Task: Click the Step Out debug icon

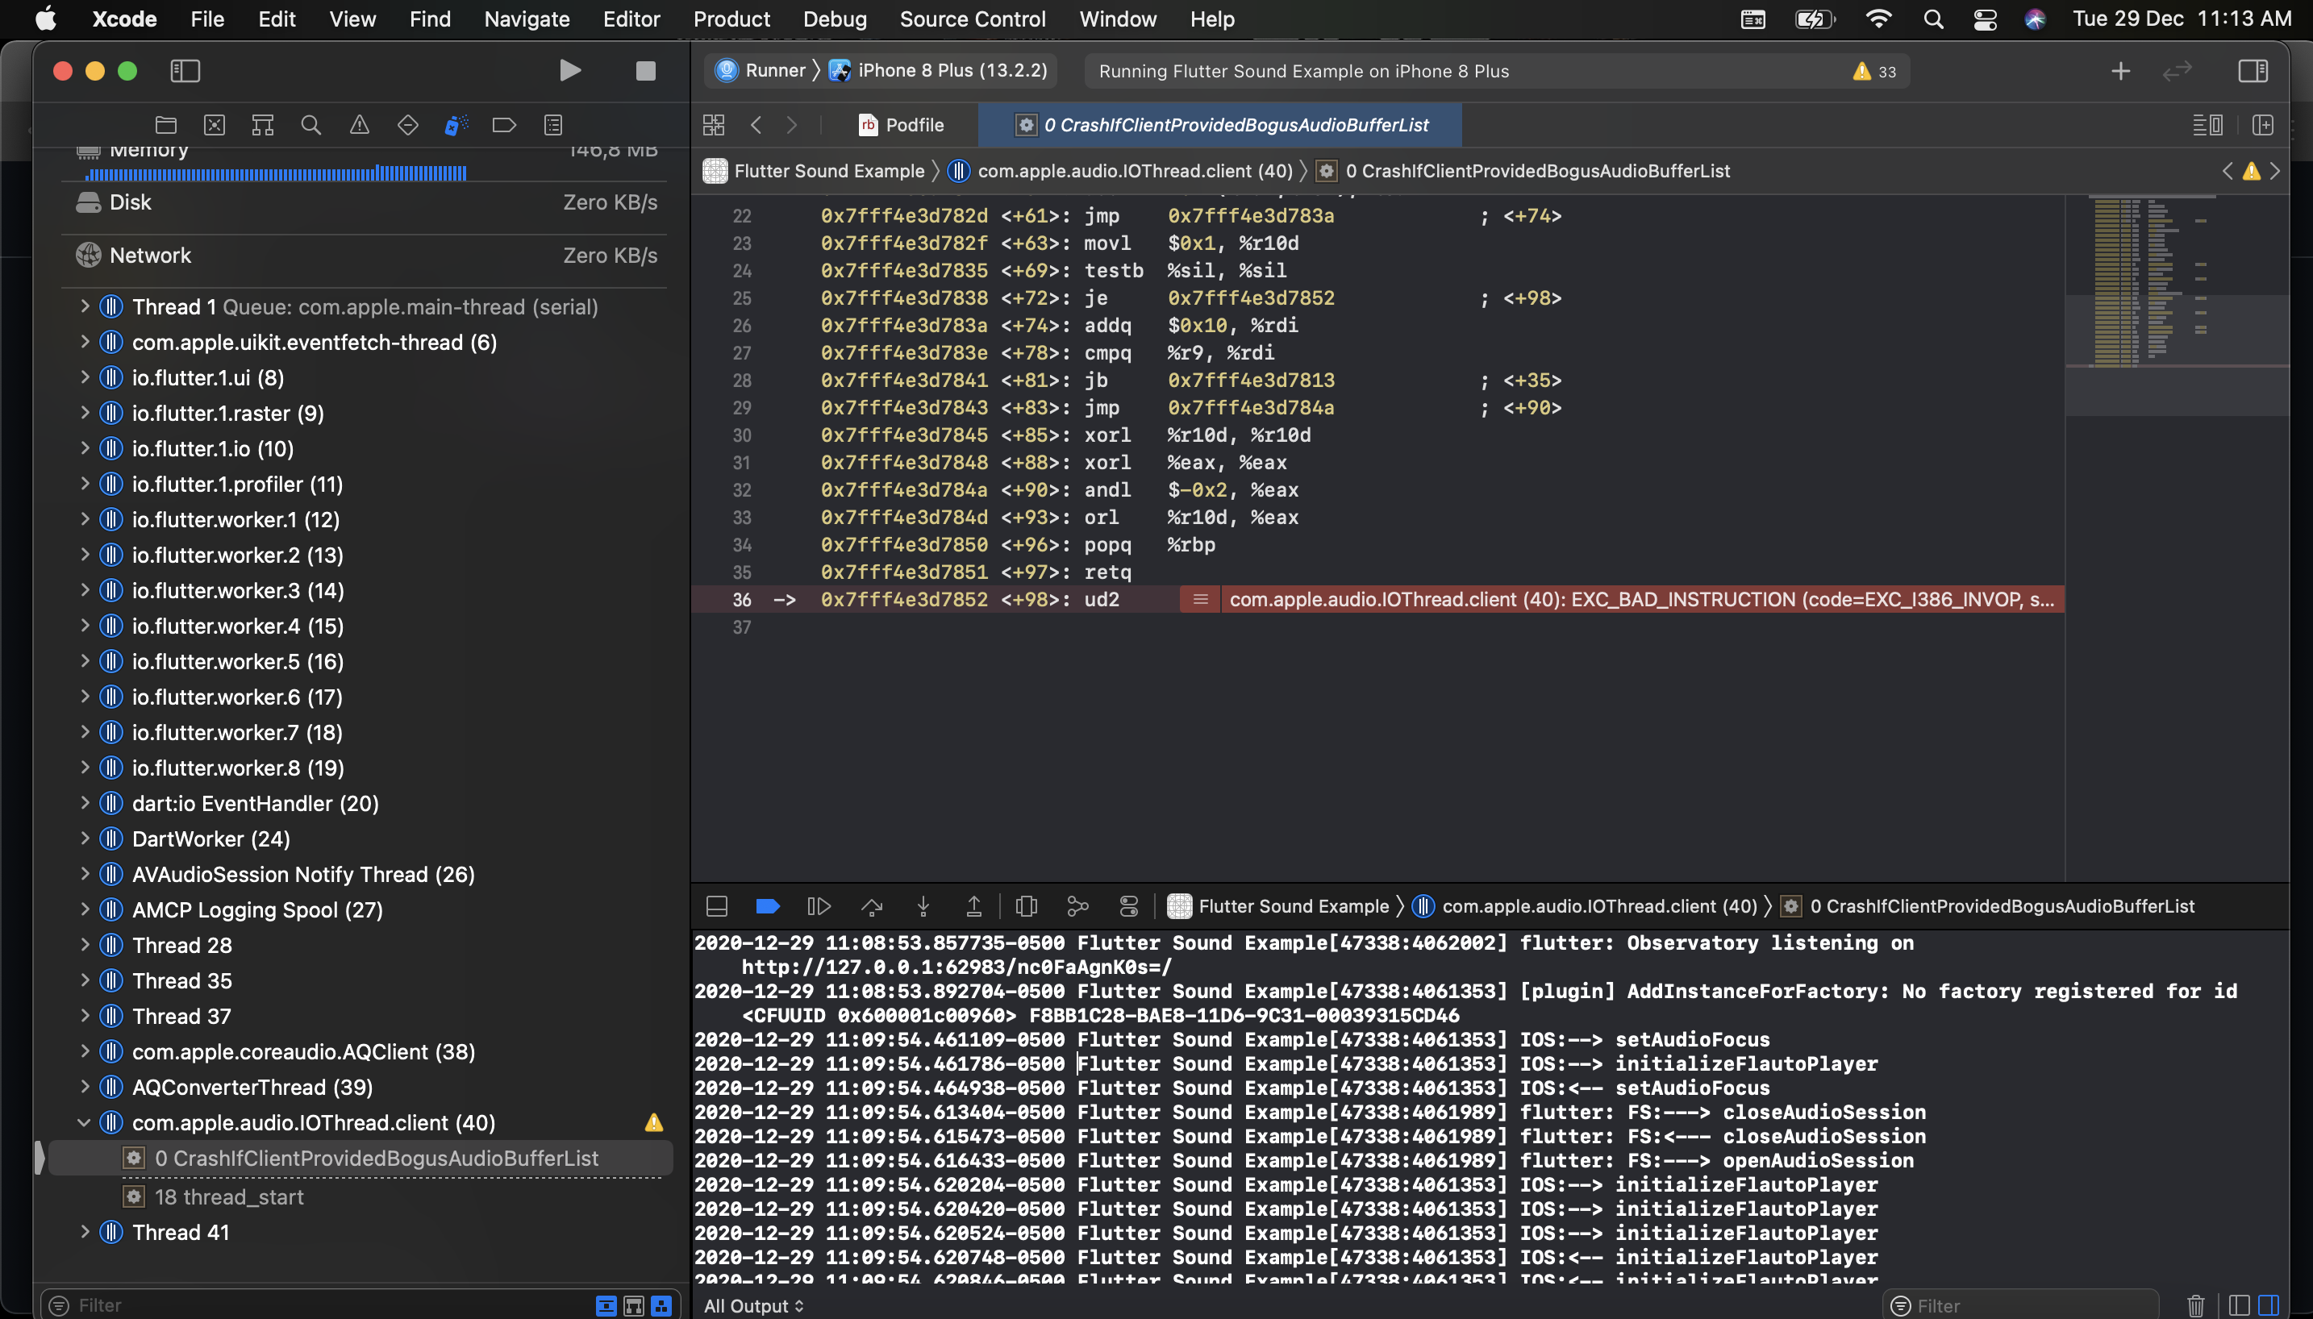Action: pos(973,906)
